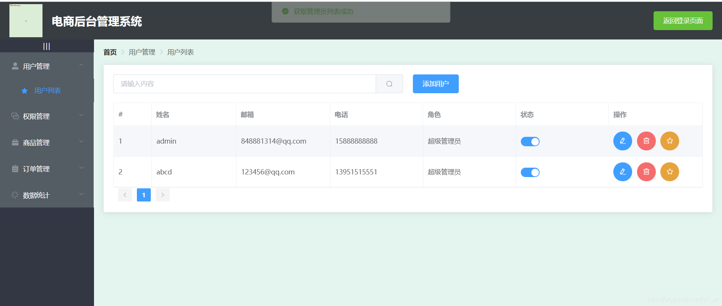
Task: Click the next page arrow
Action: point(162,195)
